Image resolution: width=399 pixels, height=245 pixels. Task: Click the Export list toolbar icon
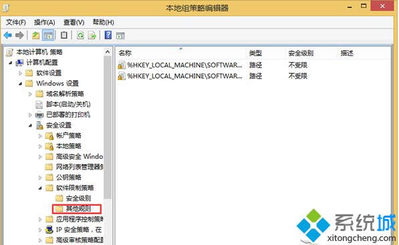tap(92, 35)
